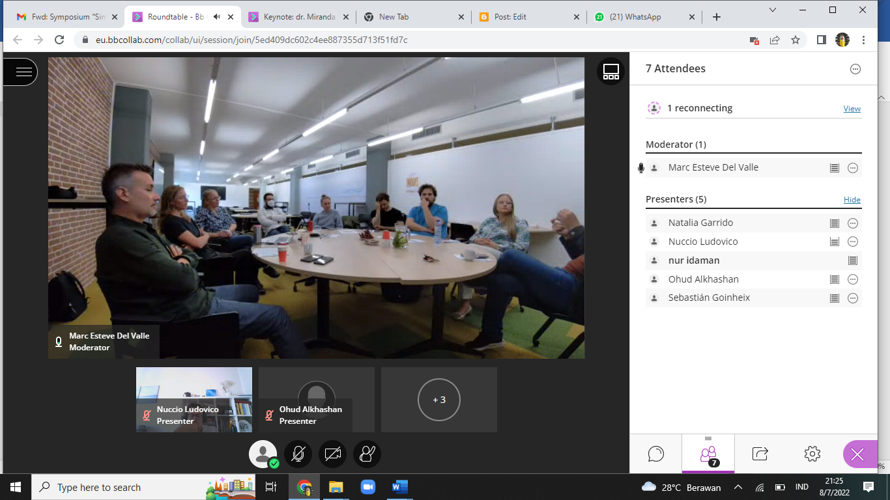Viewport: 890px width, 500px height.
Task: Click connection status icon for Sebastián Goinheix
Action: click(x=834, y=298)
